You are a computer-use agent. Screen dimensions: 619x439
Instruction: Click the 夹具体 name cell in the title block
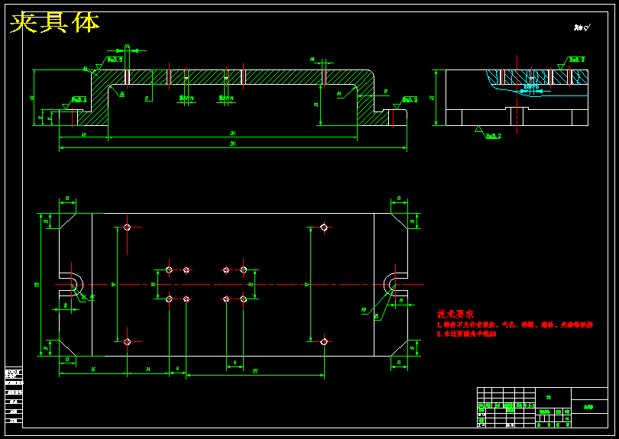(x=589, y=407)
